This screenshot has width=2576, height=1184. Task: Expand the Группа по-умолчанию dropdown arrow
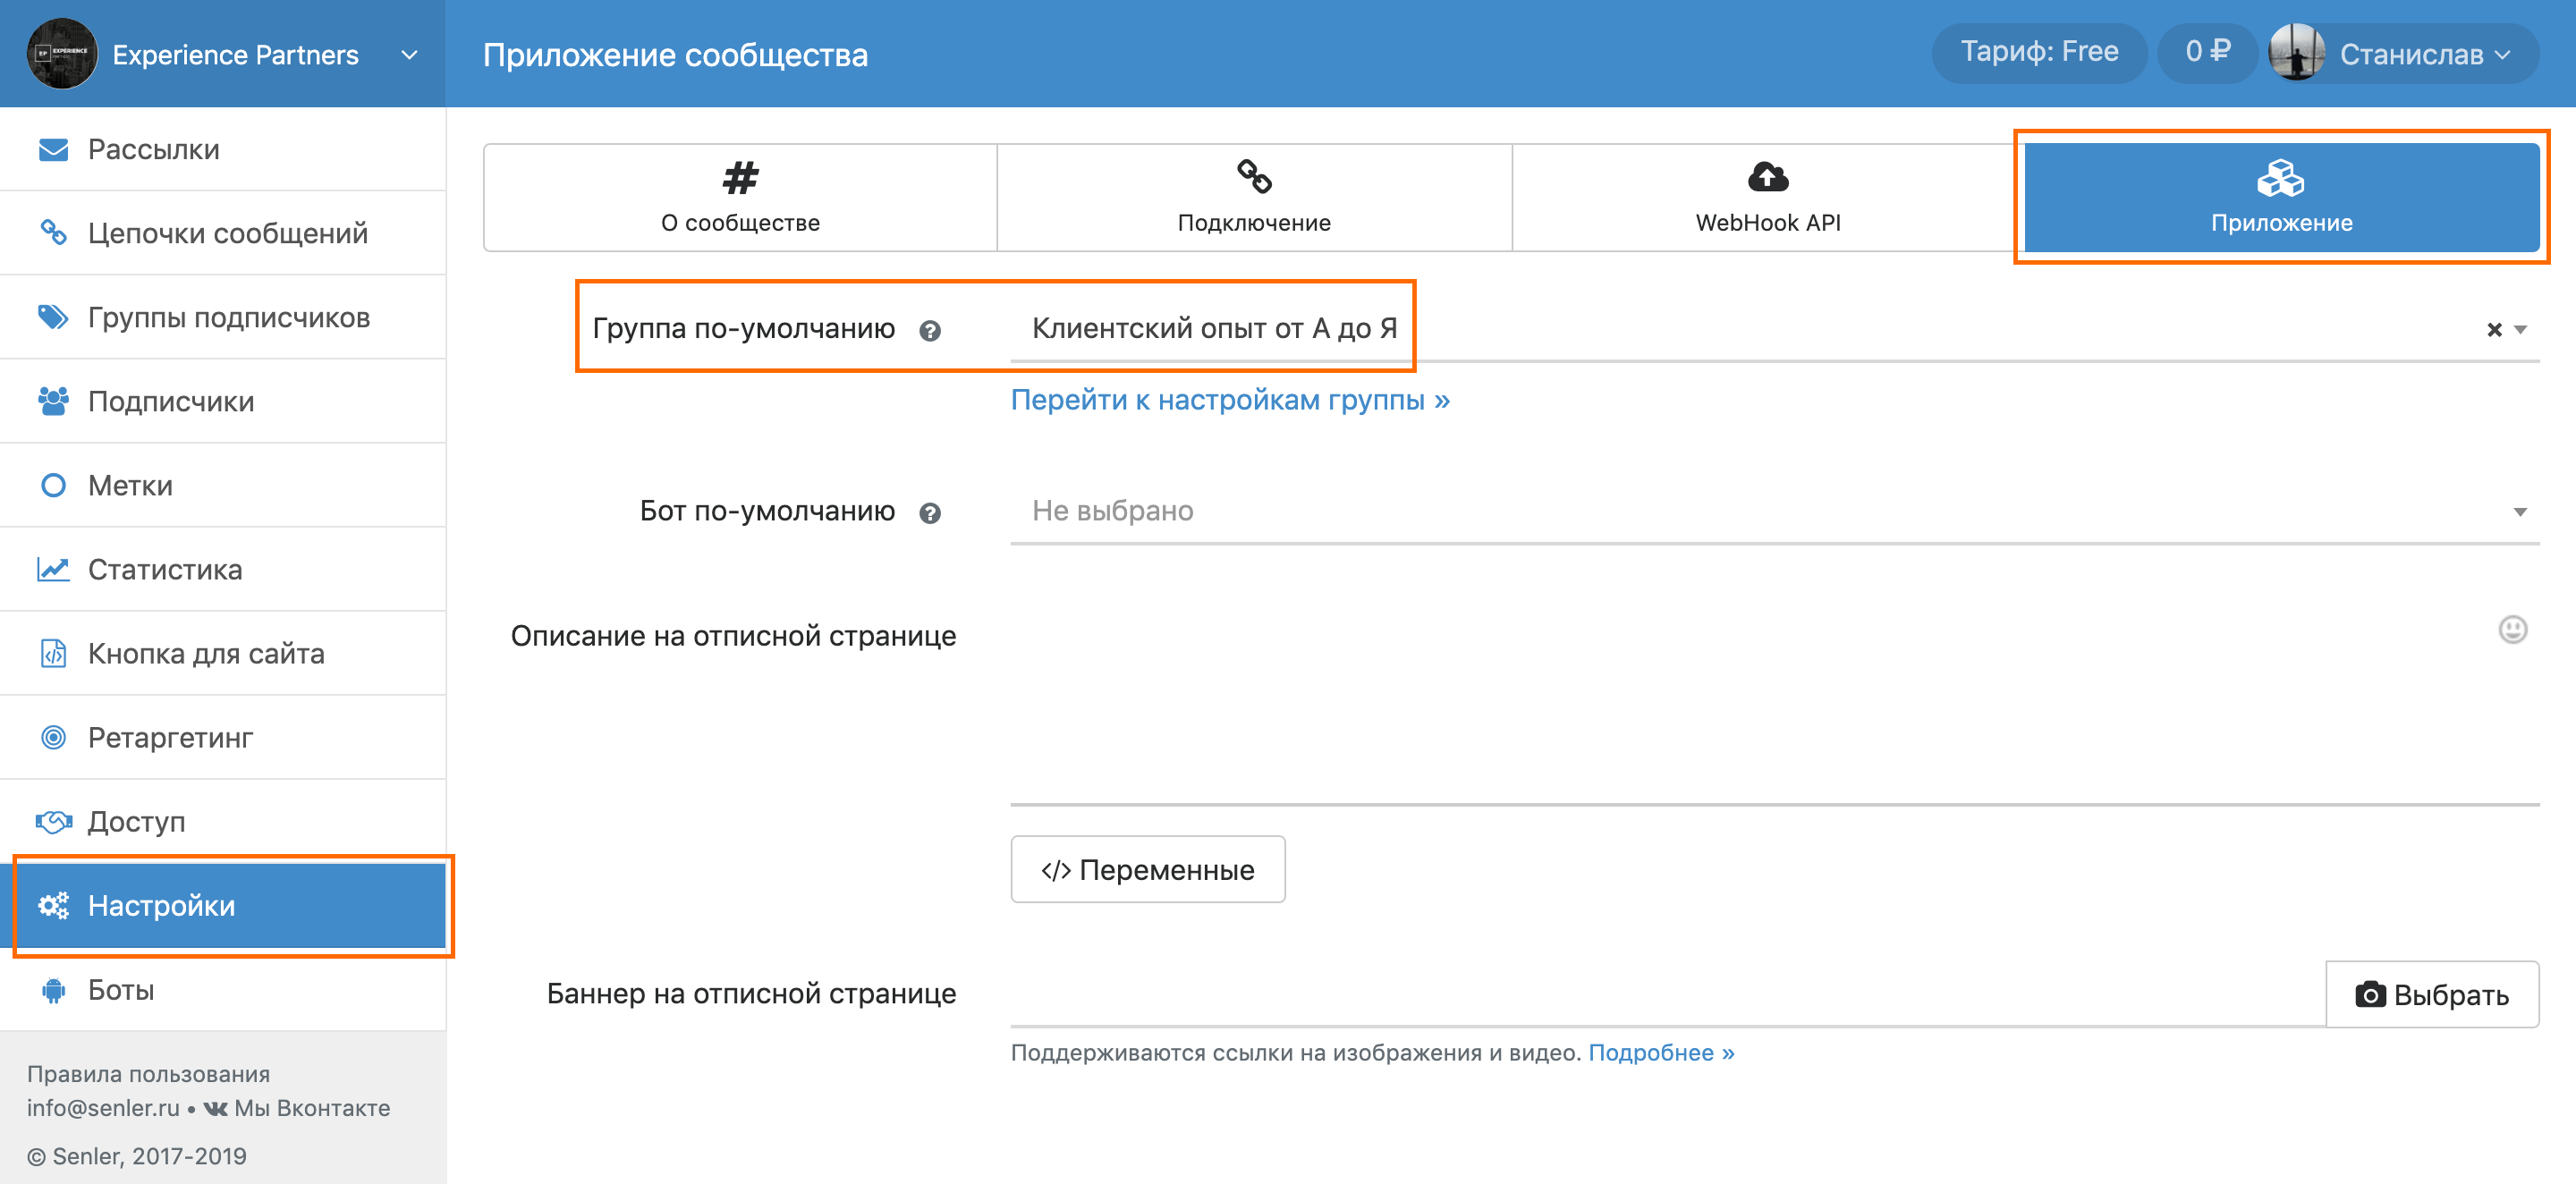pos(2520,330)
